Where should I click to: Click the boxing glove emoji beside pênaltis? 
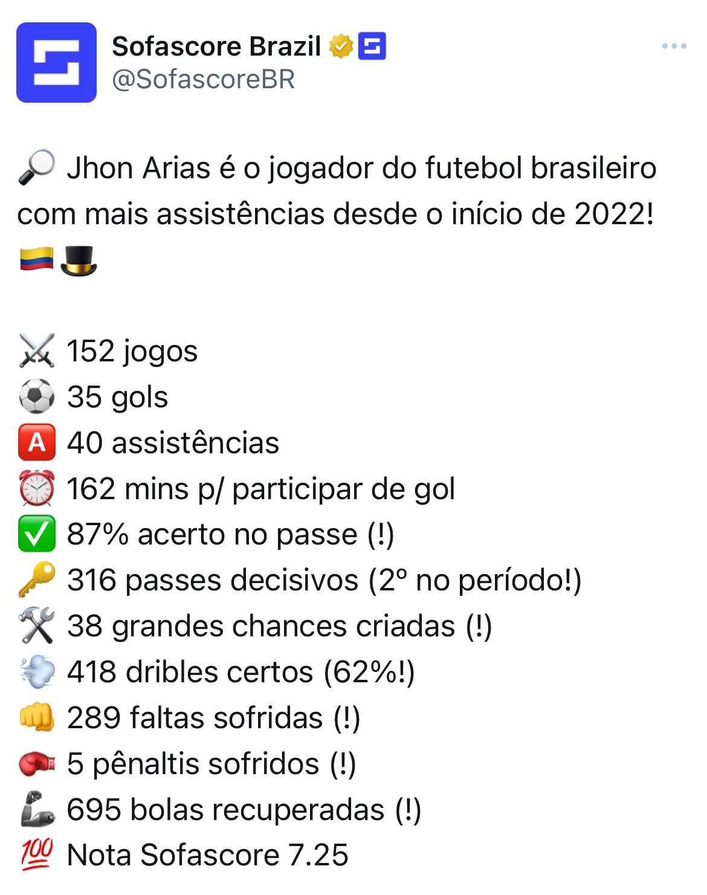(x=37, y=763)
